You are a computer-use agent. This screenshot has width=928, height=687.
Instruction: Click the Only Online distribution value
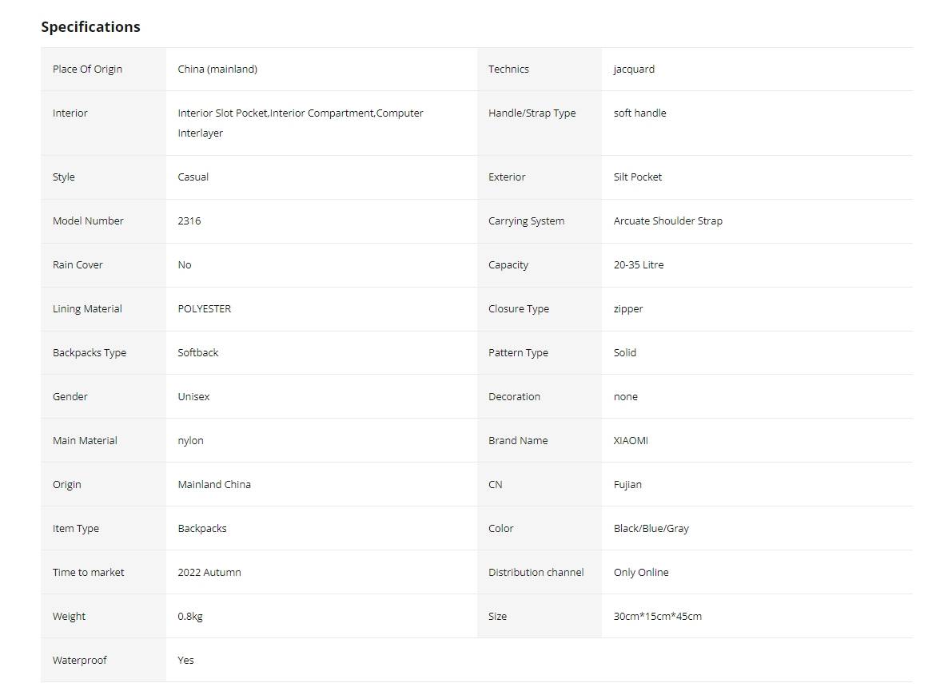(641, 572)
